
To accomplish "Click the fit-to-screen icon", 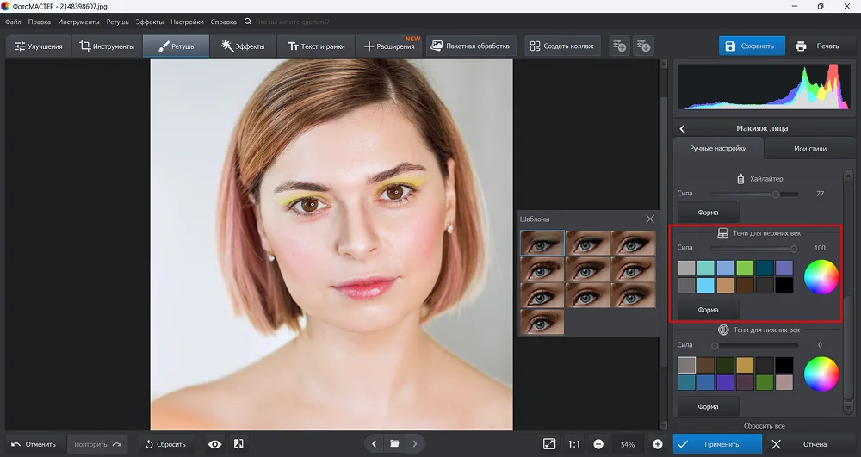I will pyautogui.click(x=549, y=444).
